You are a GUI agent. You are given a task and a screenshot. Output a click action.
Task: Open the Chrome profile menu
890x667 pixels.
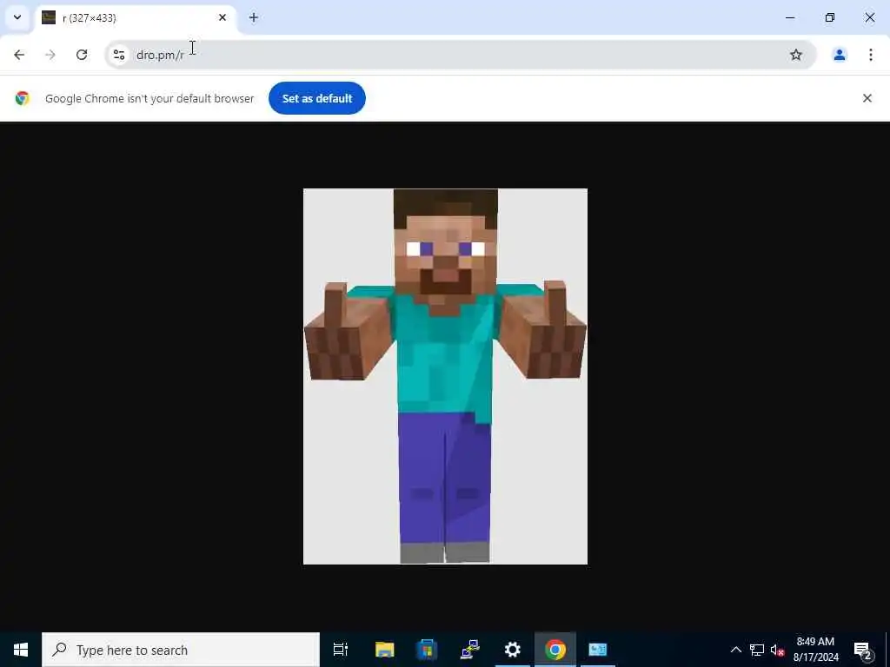tap(839, 55)
